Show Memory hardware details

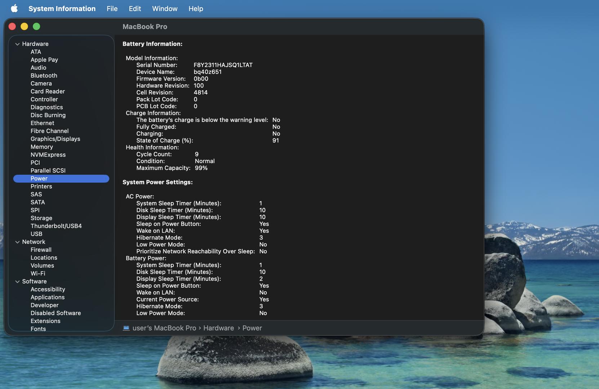(41, 147)
